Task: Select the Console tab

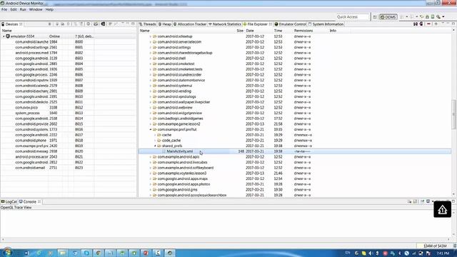Action: (x=30, y=201)
